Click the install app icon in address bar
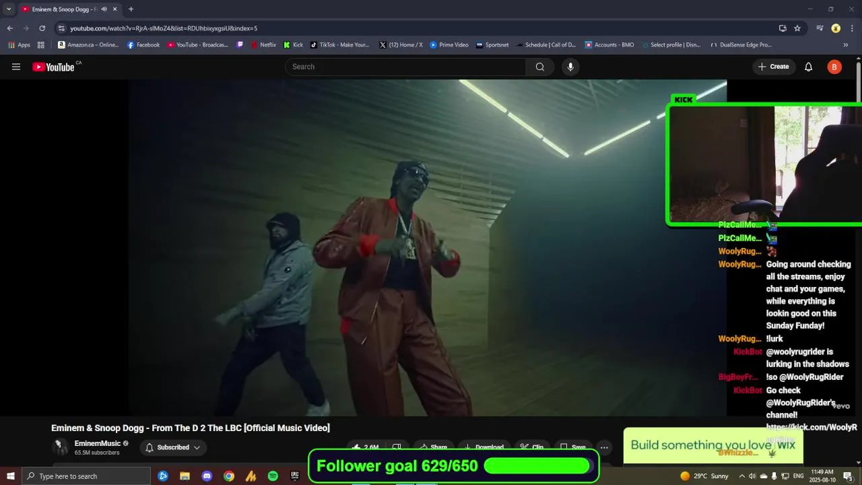Viewport: 862px width, 485px height. (x=783, y=28)
